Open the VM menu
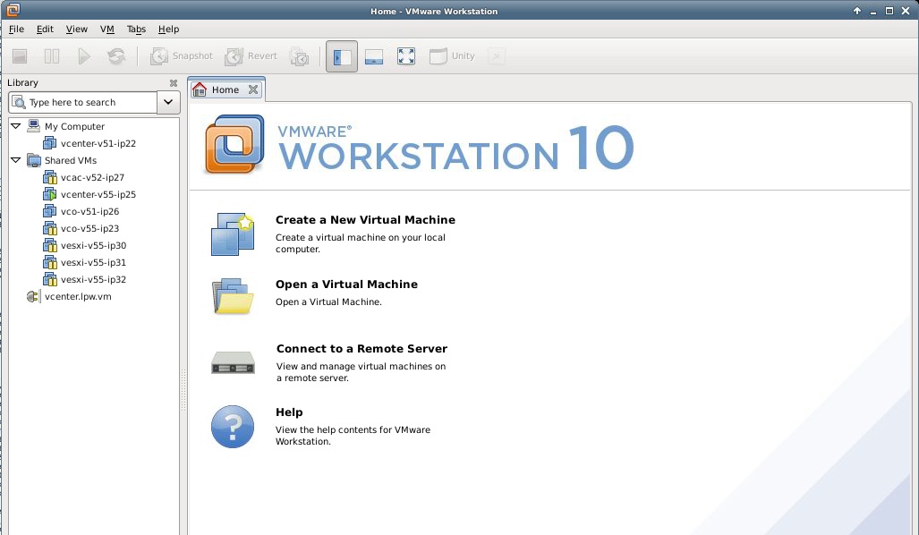 coord(106,30)
